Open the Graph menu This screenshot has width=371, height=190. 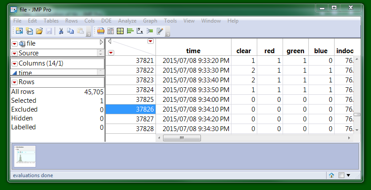pos(150,21)
